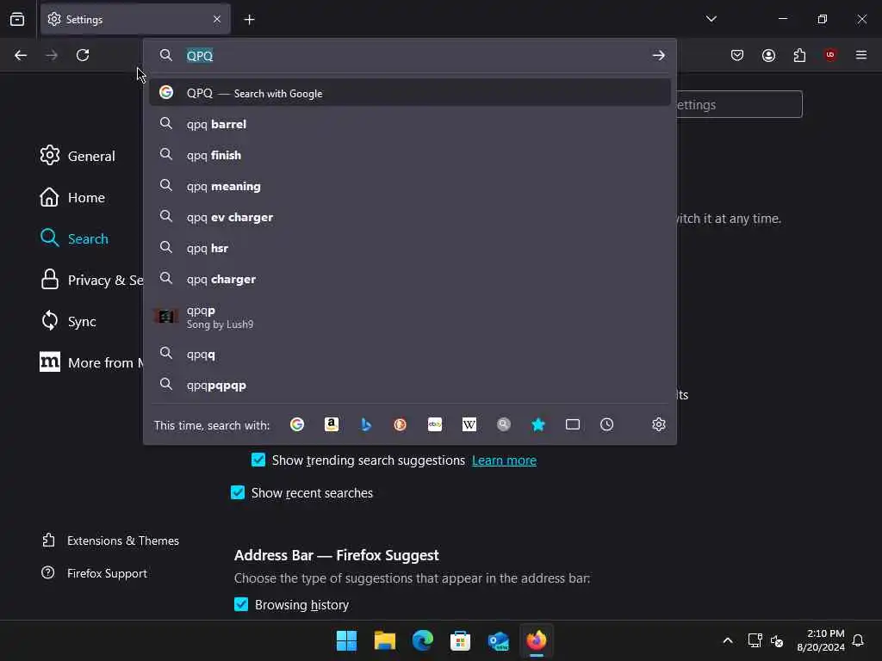Toggle Browsing history checkbox
This screenshot has height=661, width=882.
241,604
